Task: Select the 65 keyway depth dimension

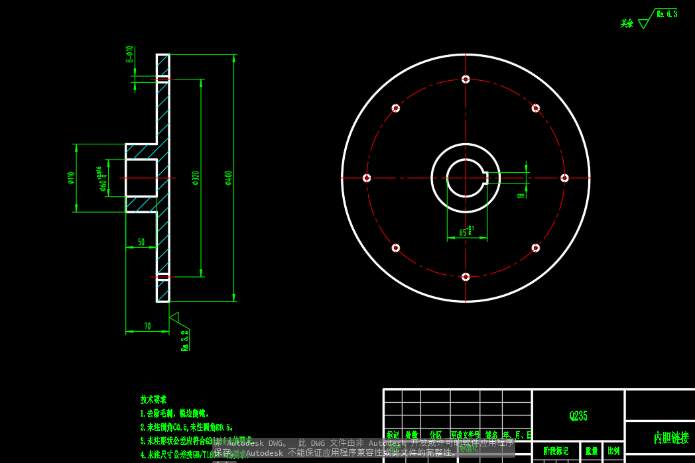Action: [x=467, y=231]
